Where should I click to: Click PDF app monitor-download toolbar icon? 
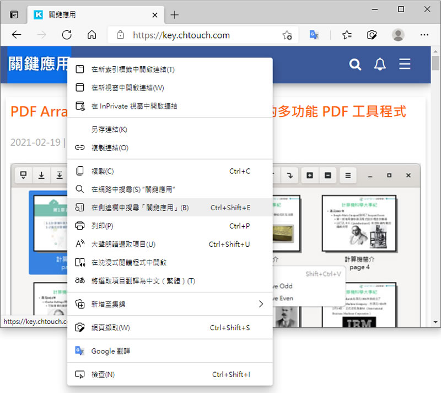(24, 176)
